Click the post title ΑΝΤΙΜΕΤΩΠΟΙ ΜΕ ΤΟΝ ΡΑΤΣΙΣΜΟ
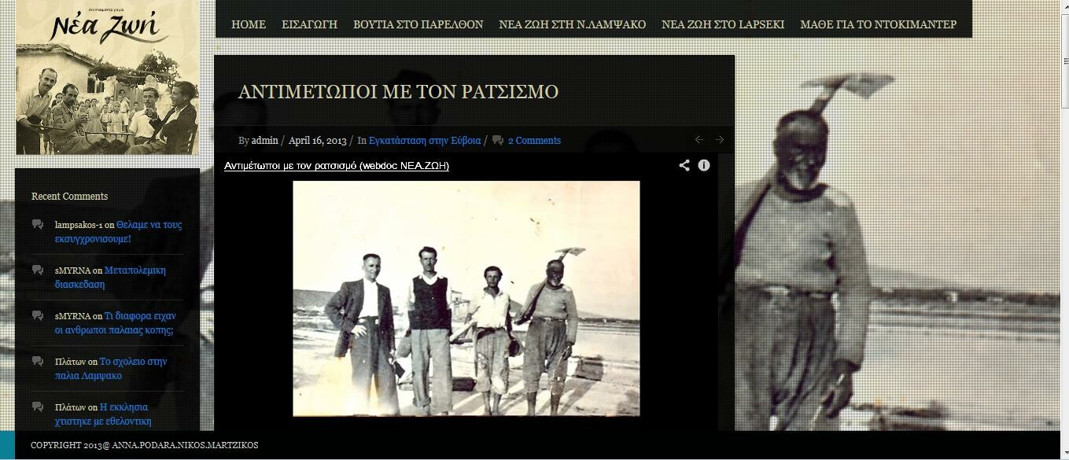The image size is (1069, 460). click(x=398, y=92)
